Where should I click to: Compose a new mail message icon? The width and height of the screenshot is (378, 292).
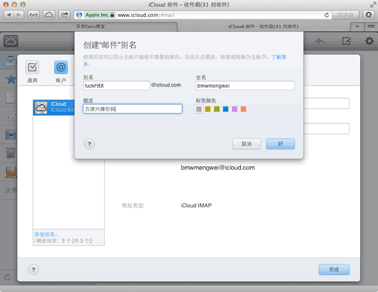pyautogui.click(x=346, y=41)
